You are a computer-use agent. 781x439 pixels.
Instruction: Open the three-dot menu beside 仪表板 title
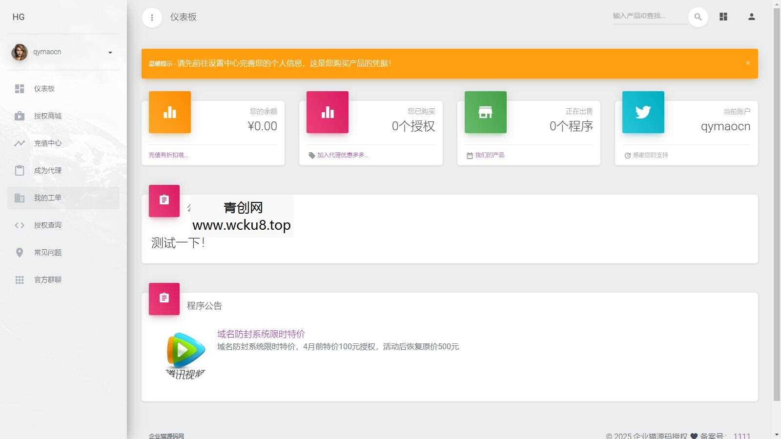tap(152, 17)
